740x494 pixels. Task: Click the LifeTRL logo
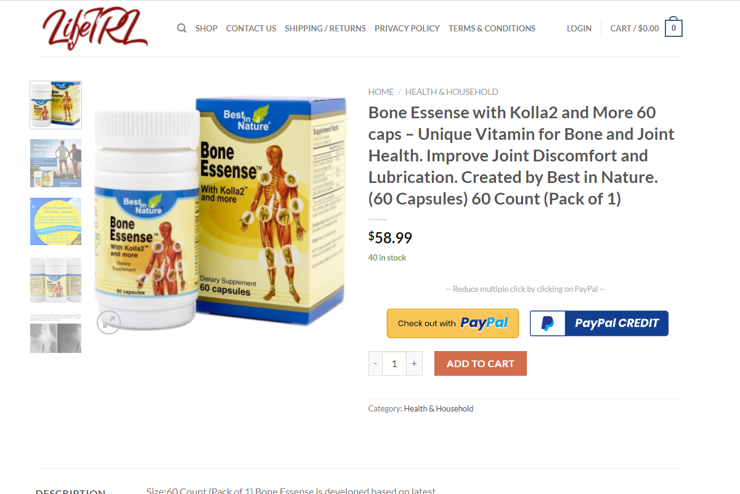[96, 28]
